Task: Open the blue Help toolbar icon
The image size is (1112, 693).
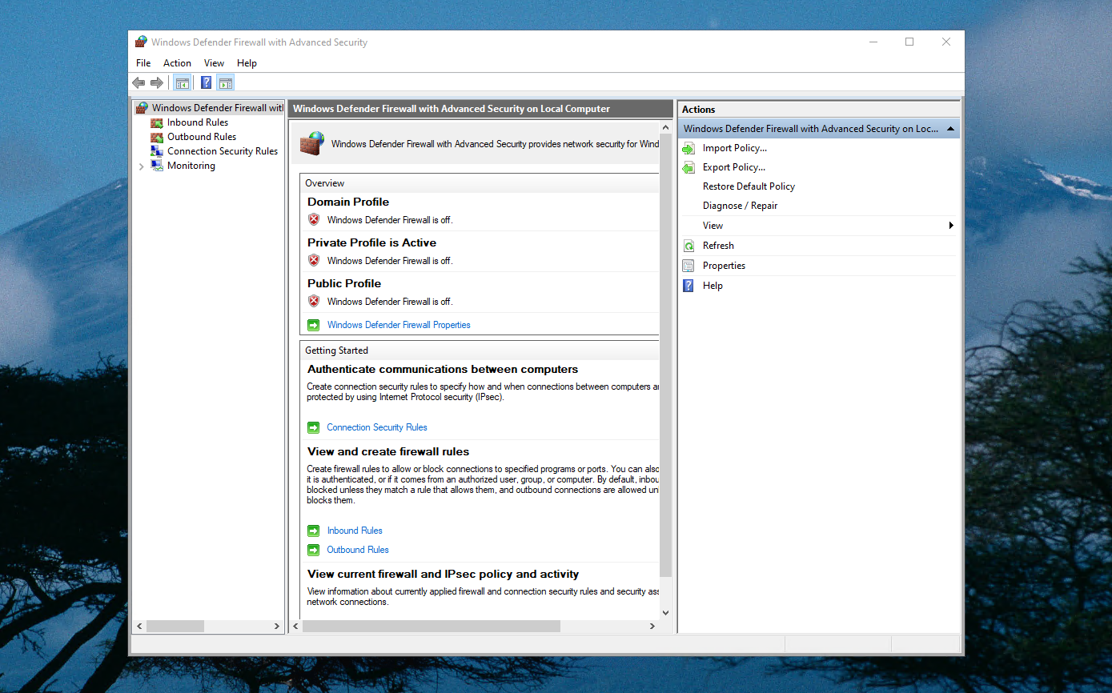Action: pyautogui.click(x=207, y=82)
